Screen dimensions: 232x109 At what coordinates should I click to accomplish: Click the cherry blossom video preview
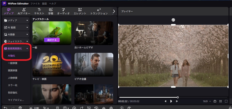pos(173,56)
